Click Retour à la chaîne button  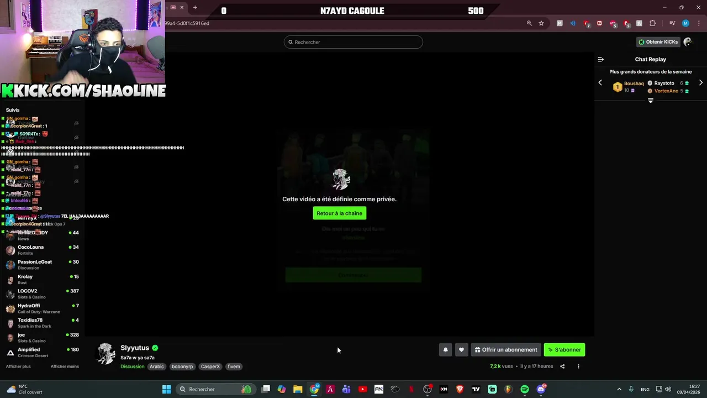(339, 213)
